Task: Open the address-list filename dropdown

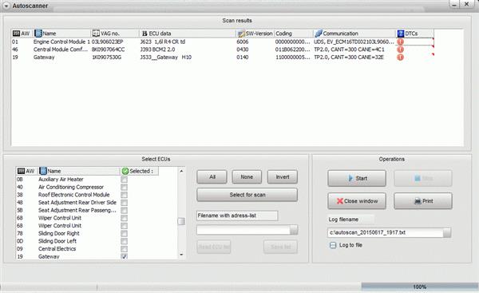Action: 294,230
